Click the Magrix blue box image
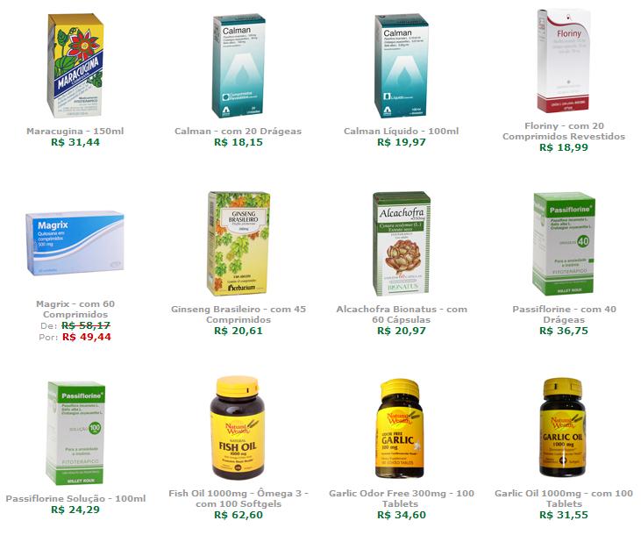Image resolution: width=641 pixels, height=542 pixels. tap(75, 243)
